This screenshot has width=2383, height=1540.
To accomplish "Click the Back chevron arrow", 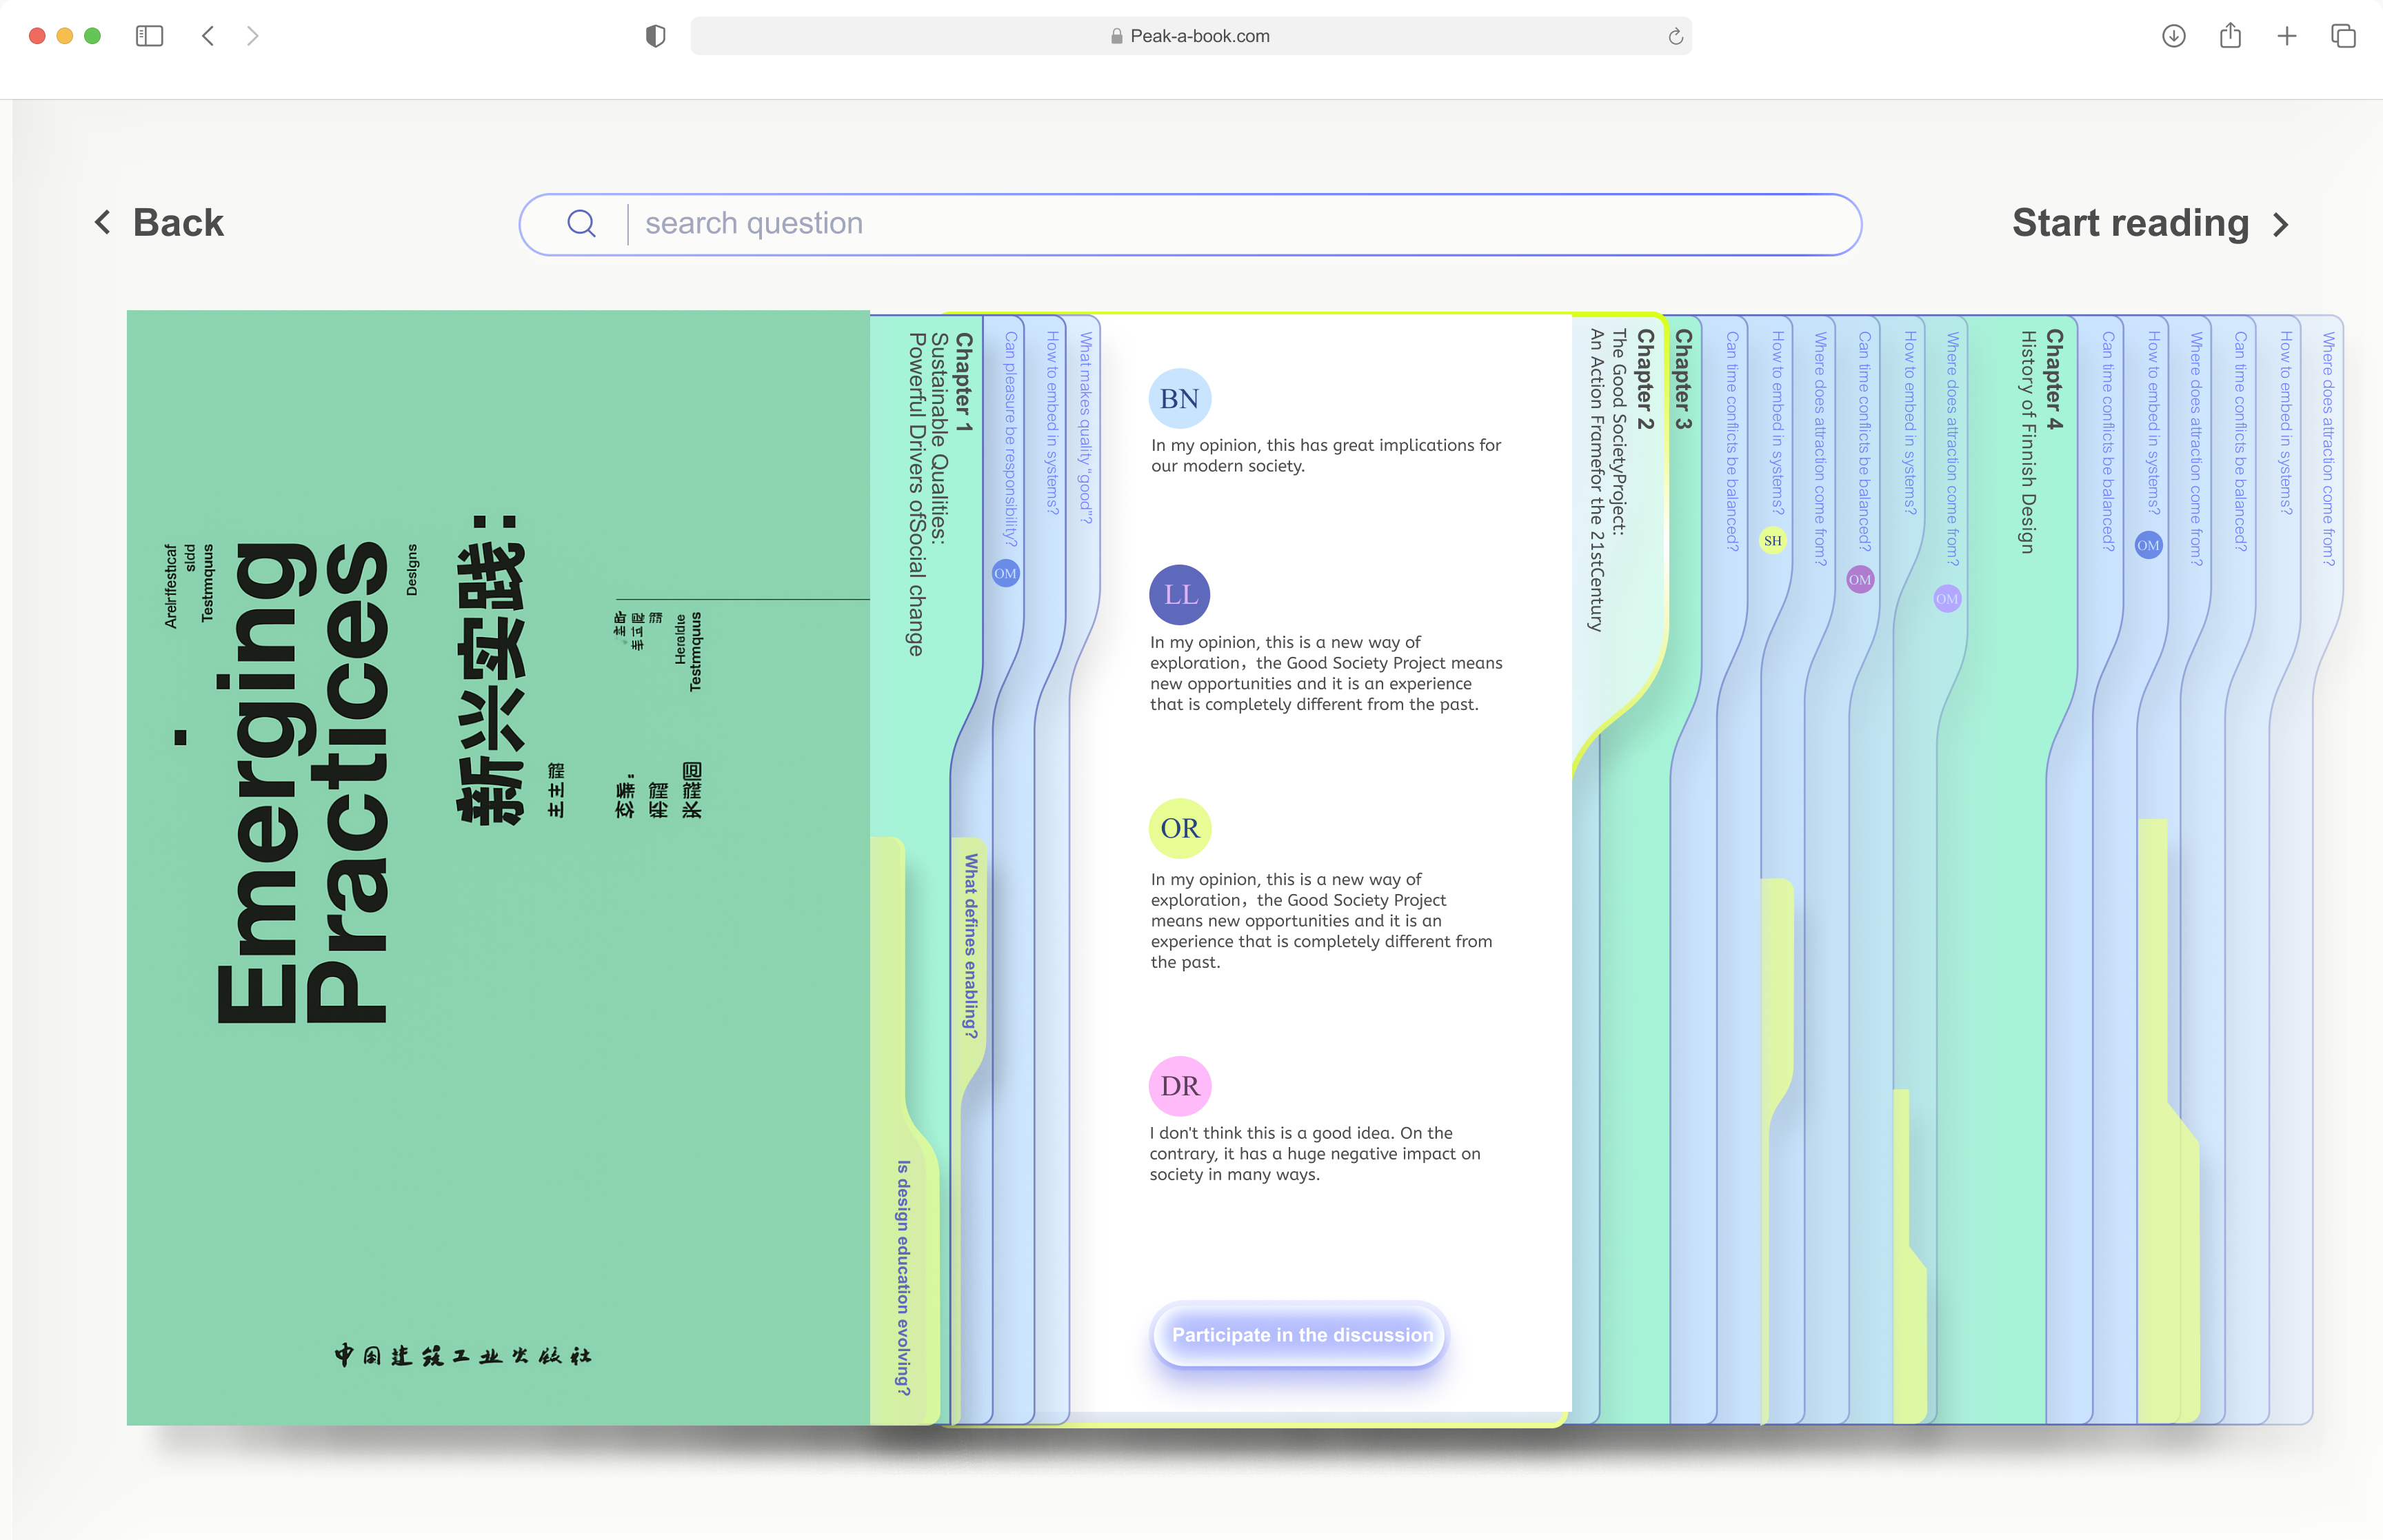I will (102, 222).
